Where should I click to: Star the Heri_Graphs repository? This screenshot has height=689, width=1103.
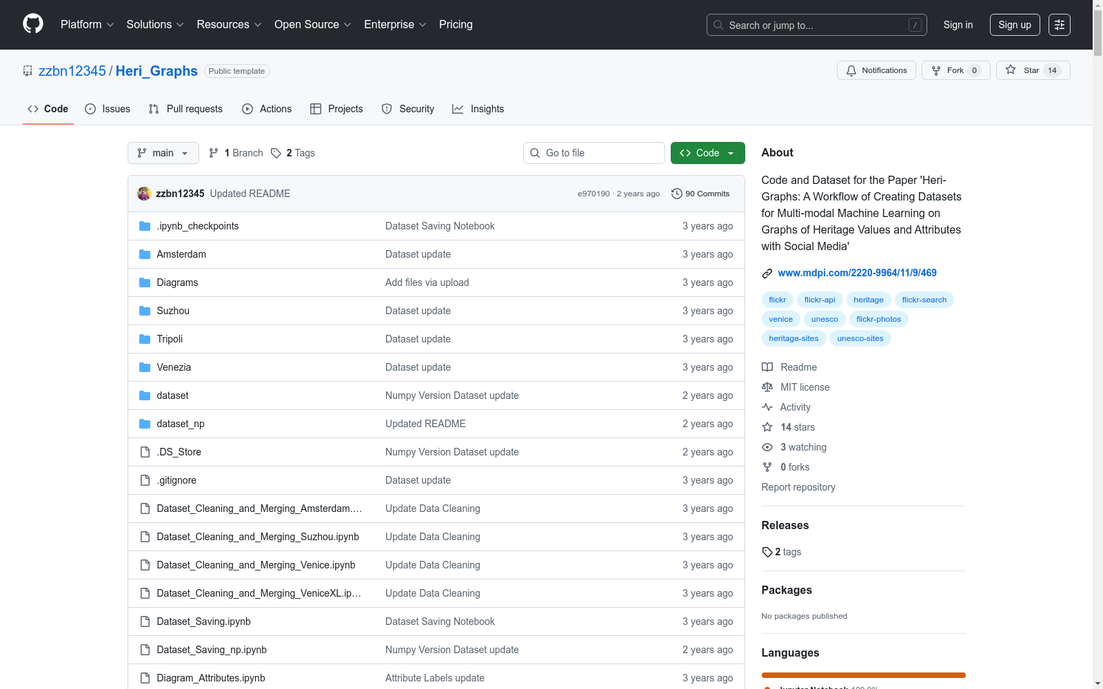(x=1033, y=70)
